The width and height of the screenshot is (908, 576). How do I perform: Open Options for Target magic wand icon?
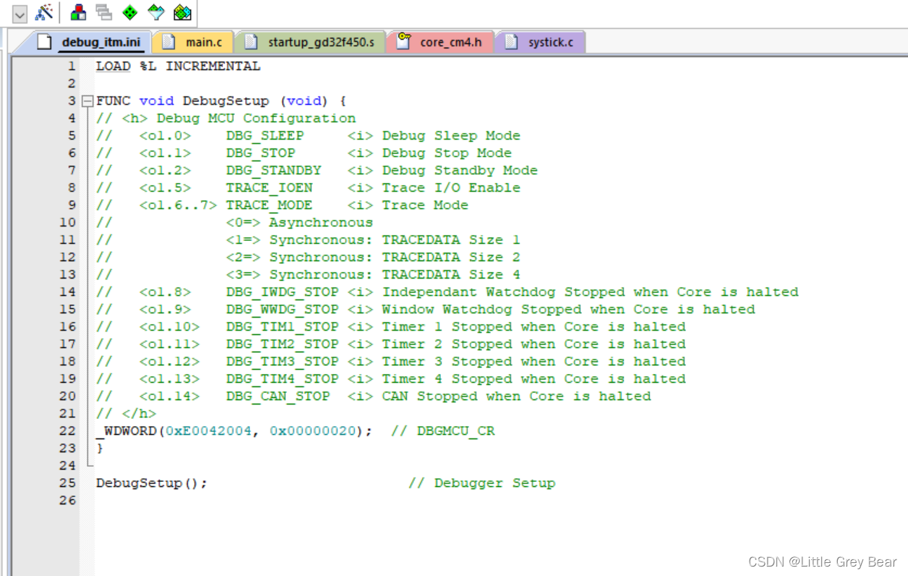coord(45,12)
